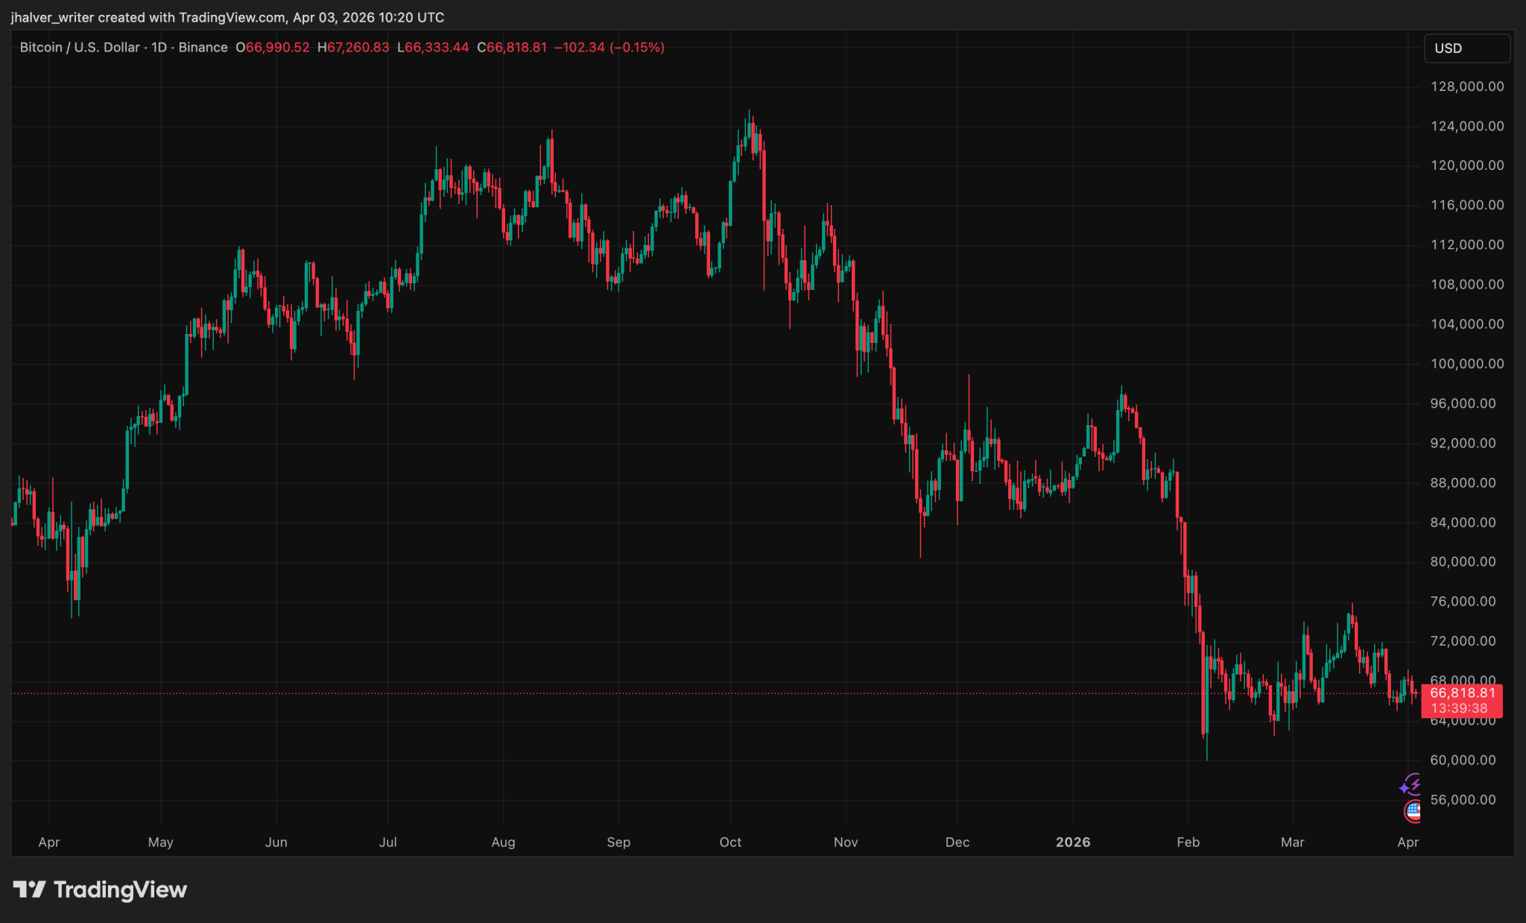Click the close value C66,818.81
This screenshot has width=1526, height=923.
click(512, 47)
